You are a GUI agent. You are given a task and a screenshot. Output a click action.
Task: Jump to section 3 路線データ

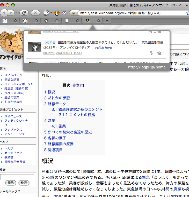click(55, 104)
